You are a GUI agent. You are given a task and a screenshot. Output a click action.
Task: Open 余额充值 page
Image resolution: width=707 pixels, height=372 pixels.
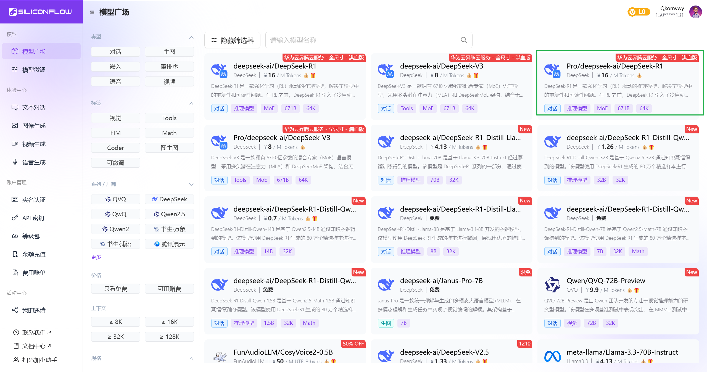coord(41,254)
